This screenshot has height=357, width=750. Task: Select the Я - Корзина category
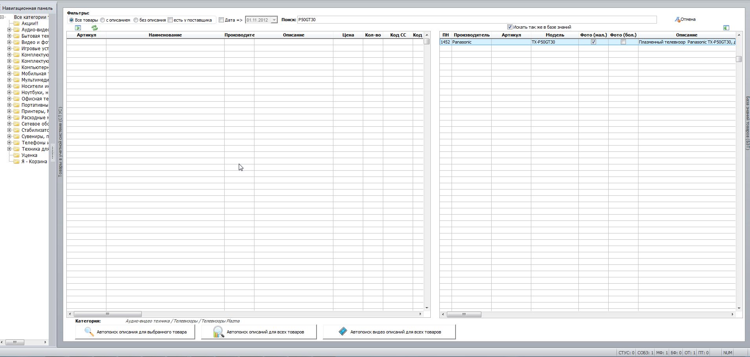point(34,162)
